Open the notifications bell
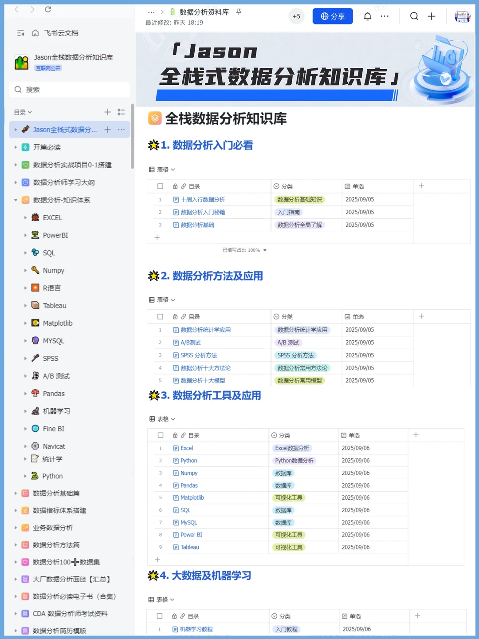 [x=368, y=16]
